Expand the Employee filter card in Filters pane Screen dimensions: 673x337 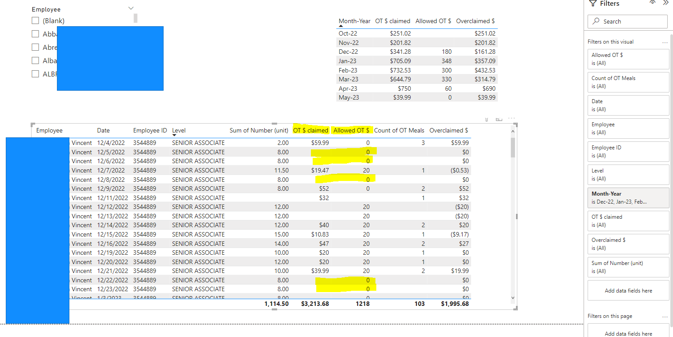click(x=628, y=128)
